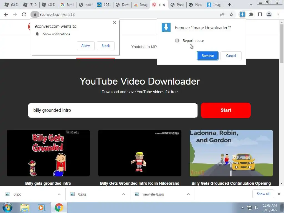The width and height of the screenshot is (284, 213).
Task: Cancel the extension removal dialog
Action: point(231,56)
